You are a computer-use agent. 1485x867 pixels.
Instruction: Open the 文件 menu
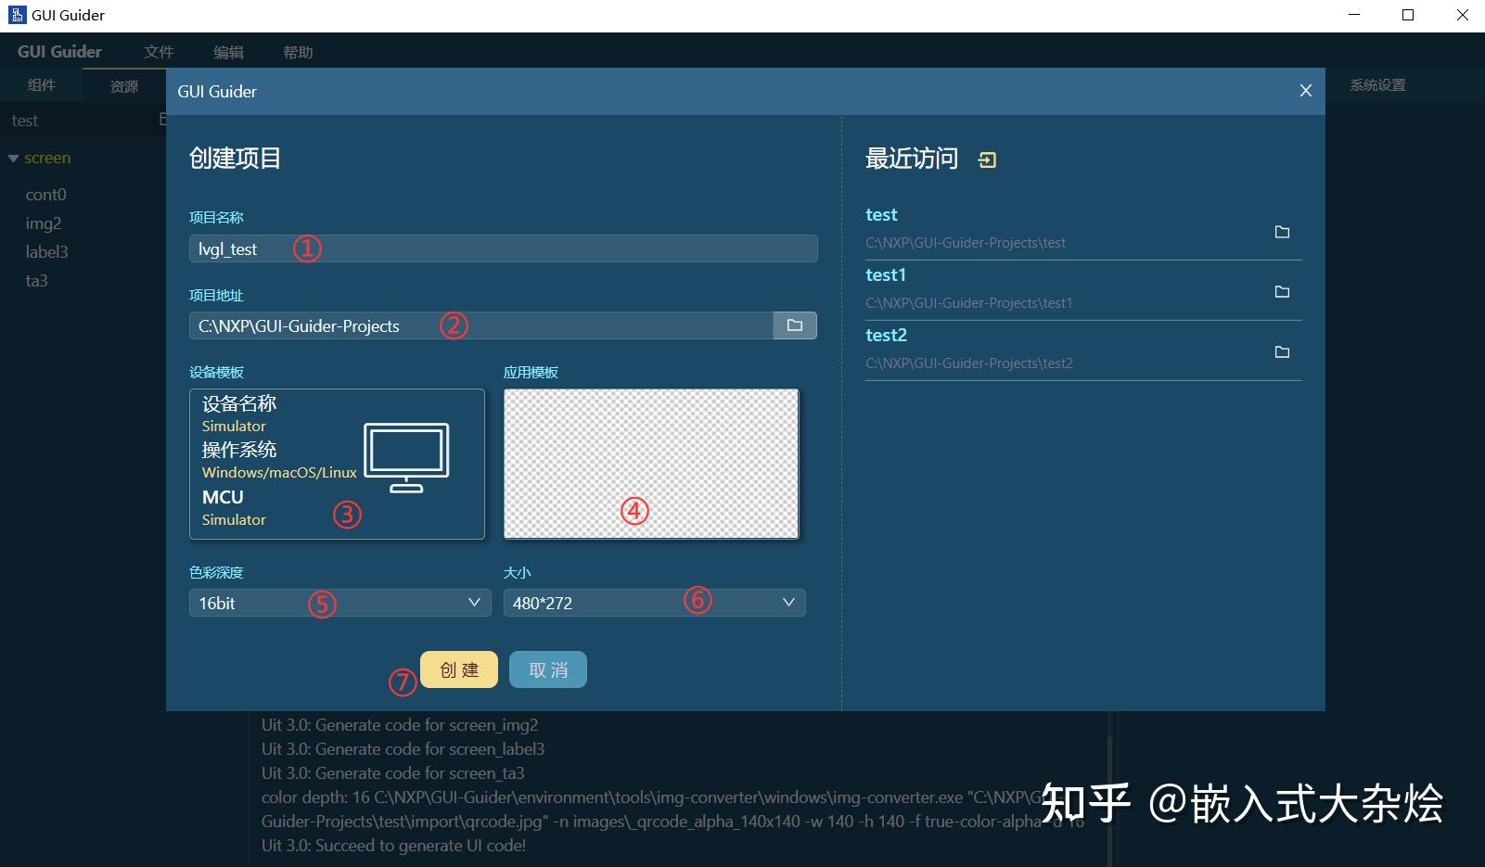pos(158,51)
